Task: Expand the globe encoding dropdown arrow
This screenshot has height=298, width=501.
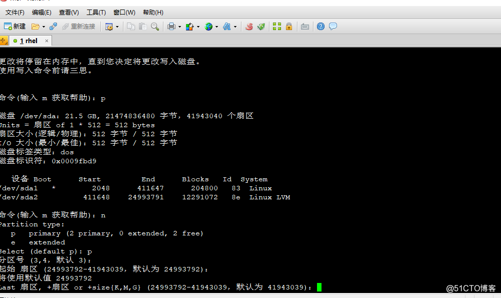Action: click(216, 27)
